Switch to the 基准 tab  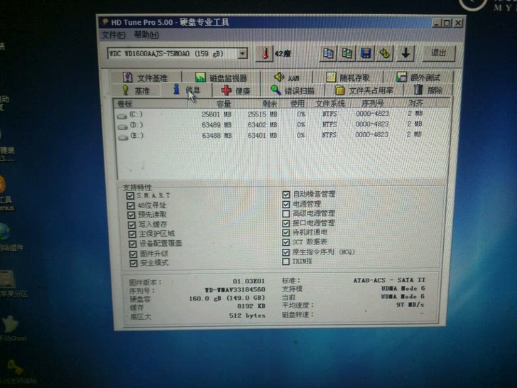click(136, 90)
